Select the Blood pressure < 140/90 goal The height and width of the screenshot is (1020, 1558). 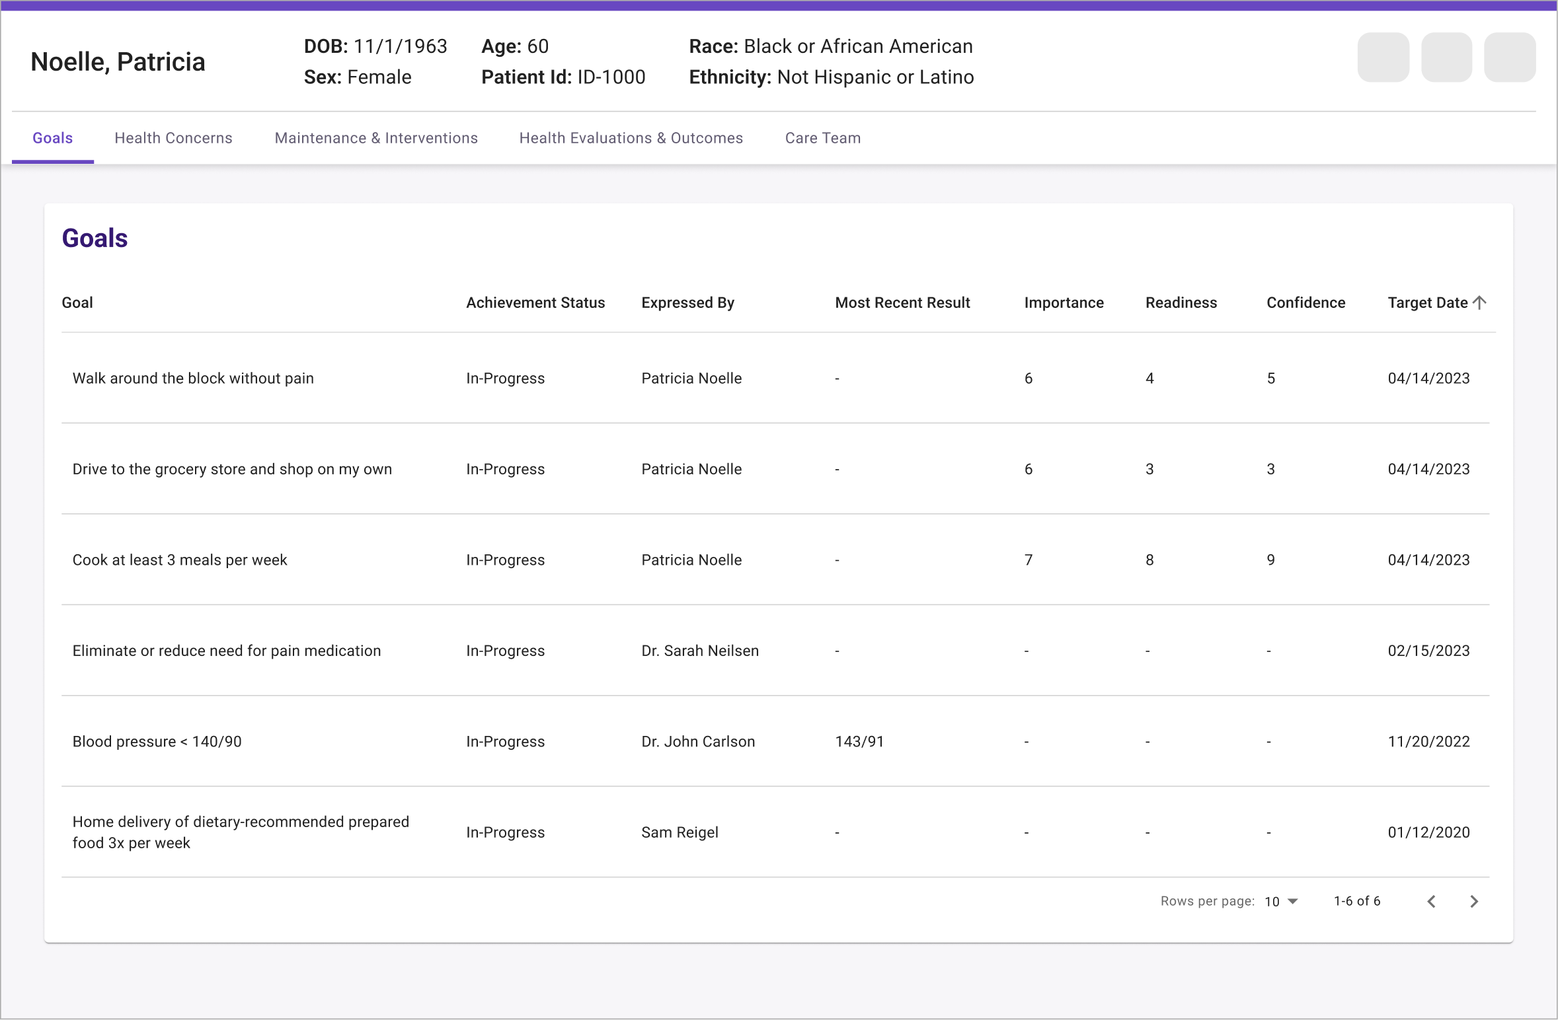157,742
